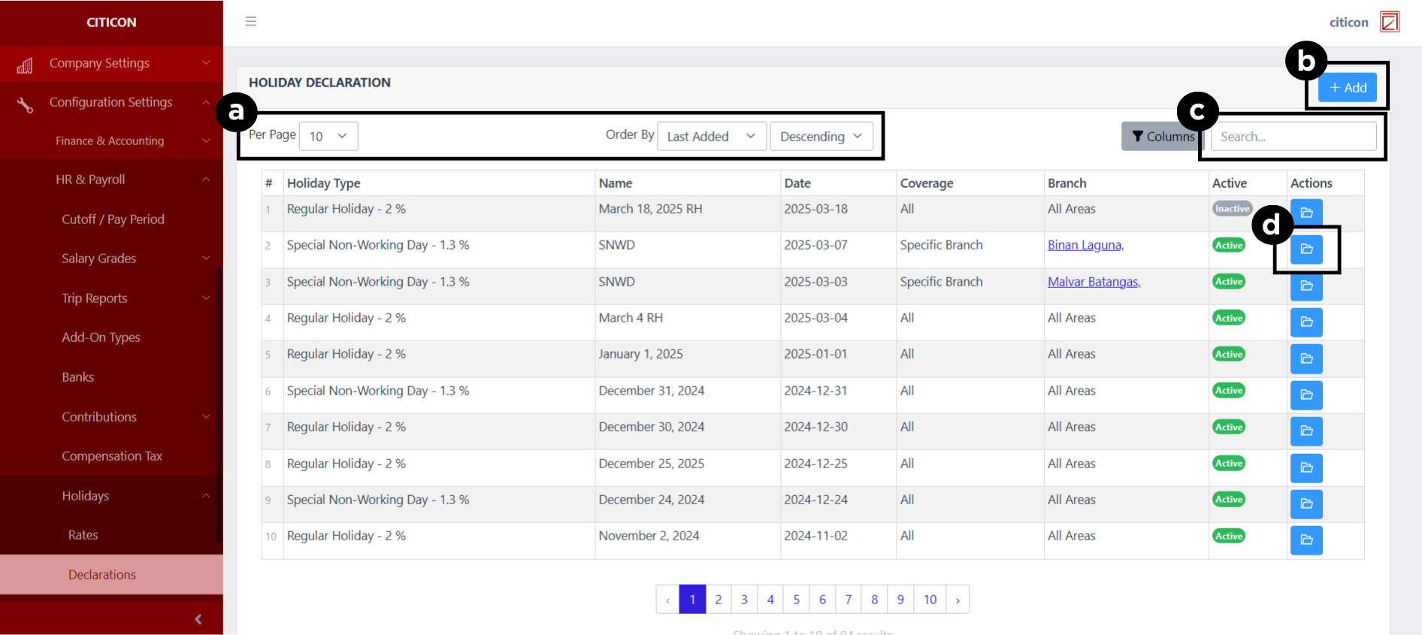Open folder action for March 18, 2025 RH
The width and height of the screenshot is (1422, 635).
1306,213
